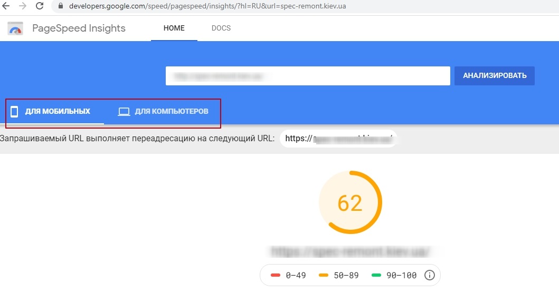Open the PageSpeed Insights title link

[x=79, y=28]
